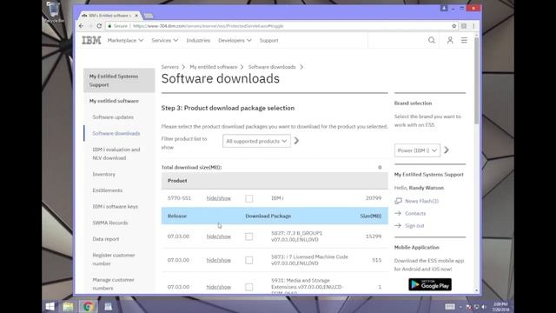
Task: Click the arrow icon beside Contacts
Action: coord(398,213)
